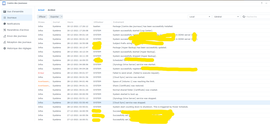The width and height of the screenshot is (270, 124).
Task: Sort by the Evénement column header
Action: click(x=118, y=22)
